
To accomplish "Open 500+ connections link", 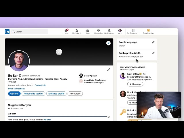I will coord(16,89).
